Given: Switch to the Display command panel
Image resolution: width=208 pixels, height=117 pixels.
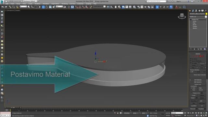Looking at the screenshot, I should [202, 11].
